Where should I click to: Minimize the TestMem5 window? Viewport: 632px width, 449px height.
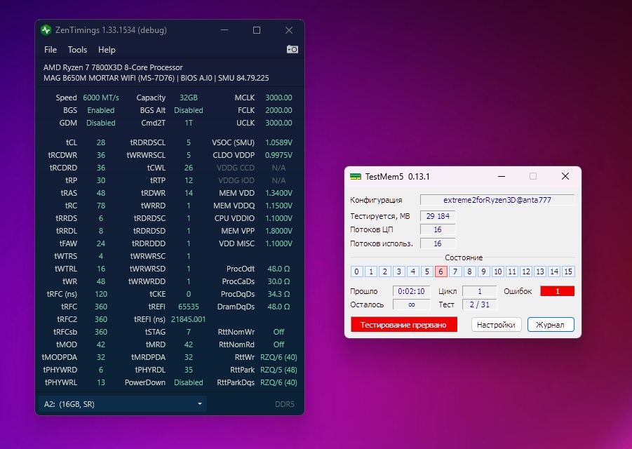point(502,177)
